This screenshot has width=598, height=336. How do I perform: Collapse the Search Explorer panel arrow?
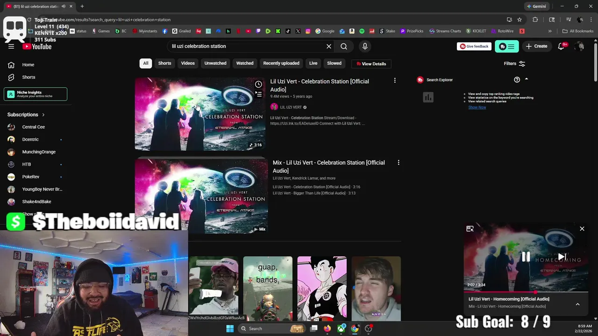[527, 79]
